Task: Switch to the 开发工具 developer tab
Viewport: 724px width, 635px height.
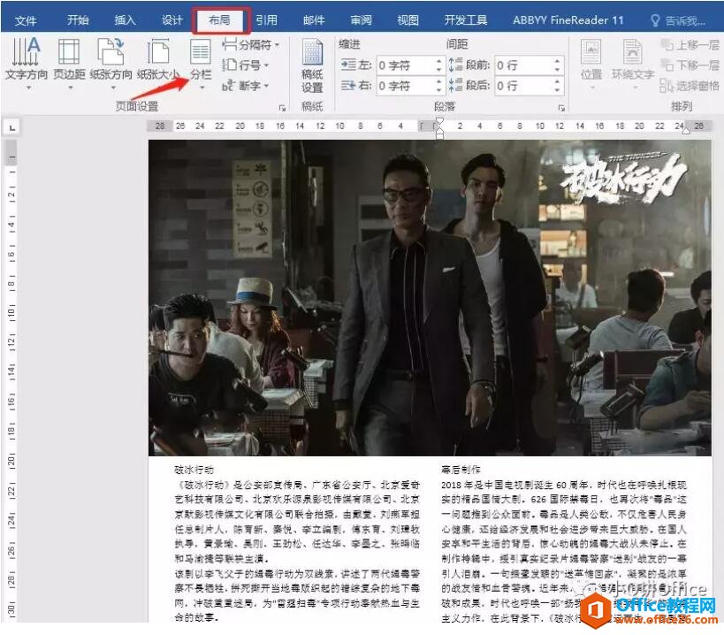Action: tap(466, 20)
